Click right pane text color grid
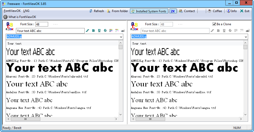Screen dimensions: 254x132 click(236, 30)
